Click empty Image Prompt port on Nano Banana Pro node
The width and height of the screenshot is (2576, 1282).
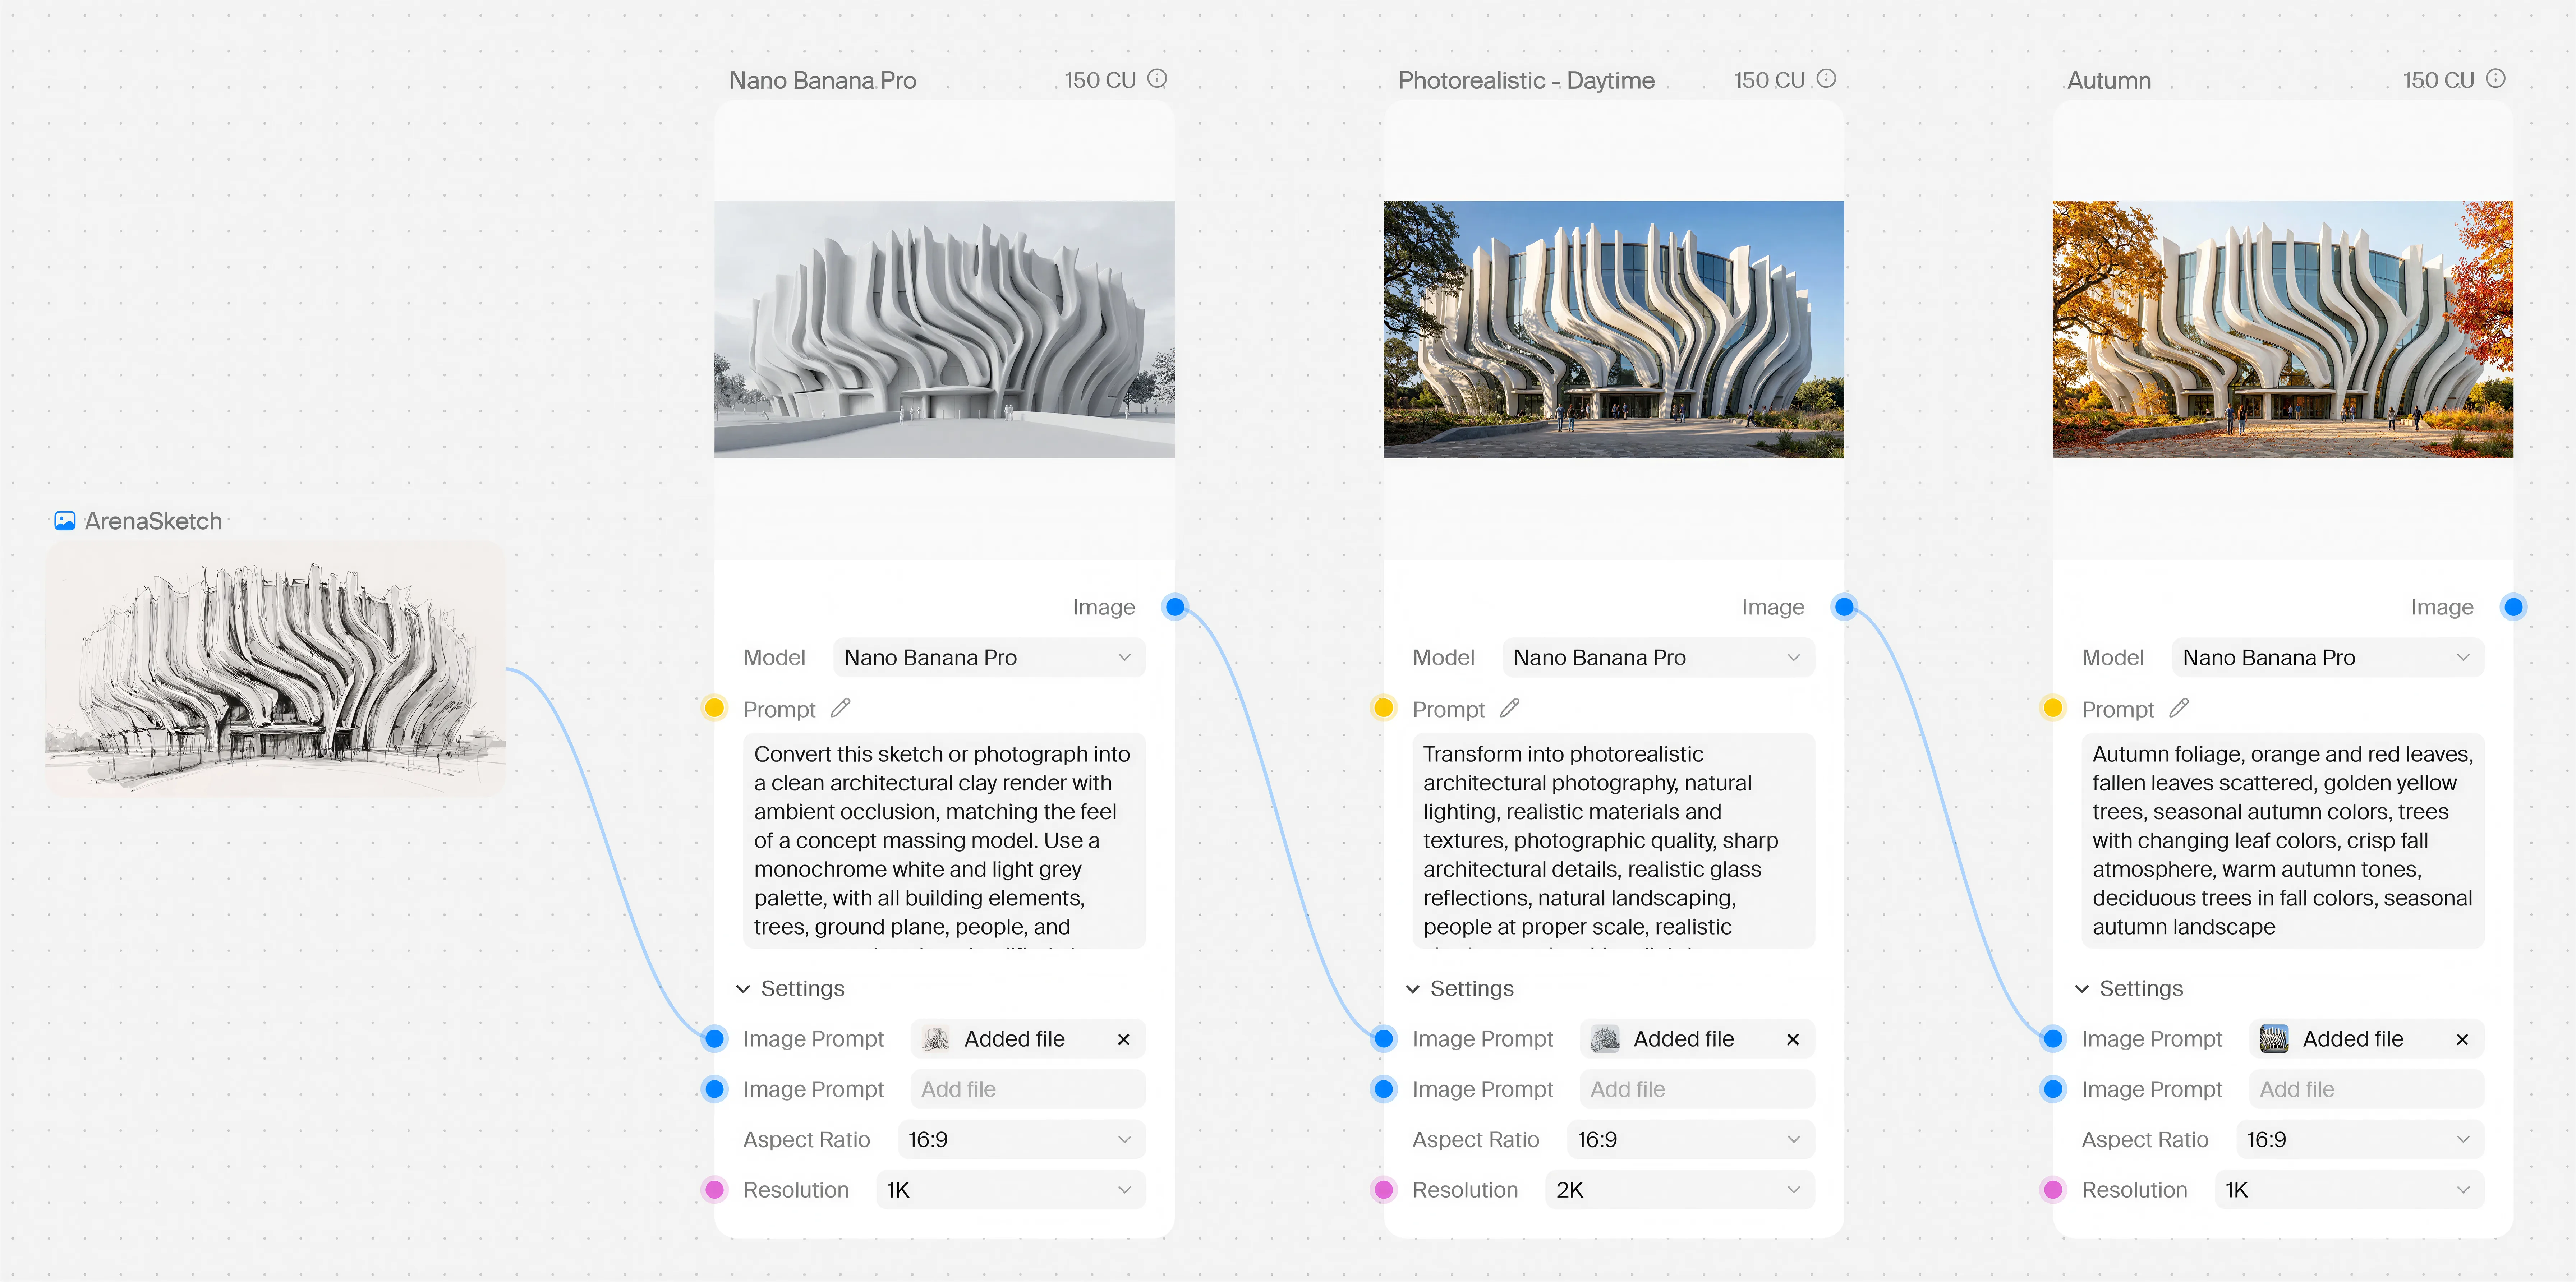[x=714, y=1089]
